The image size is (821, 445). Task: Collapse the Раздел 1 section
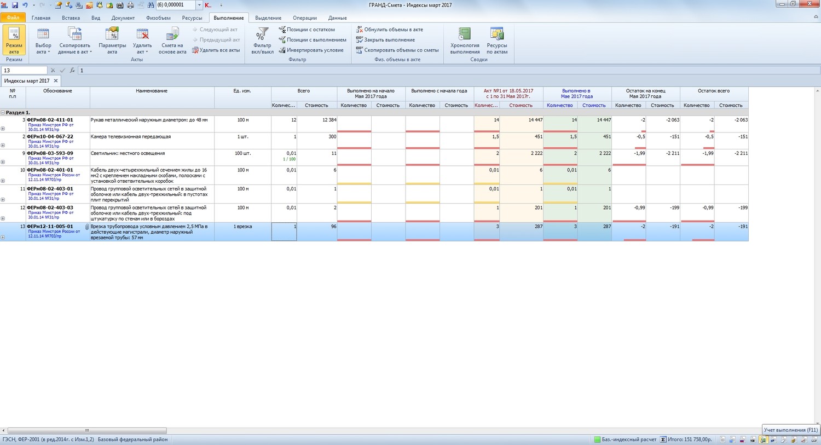(x=3, y=113)
